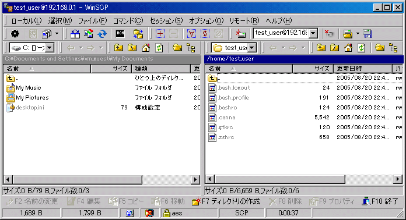Refresh the remote panel
406x220 pixels.
tap(362, 48)
